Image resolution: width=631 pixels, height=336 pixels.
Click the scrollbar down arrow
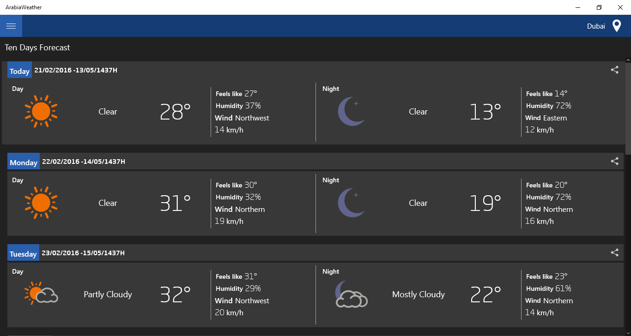click(x=628, y=333)
